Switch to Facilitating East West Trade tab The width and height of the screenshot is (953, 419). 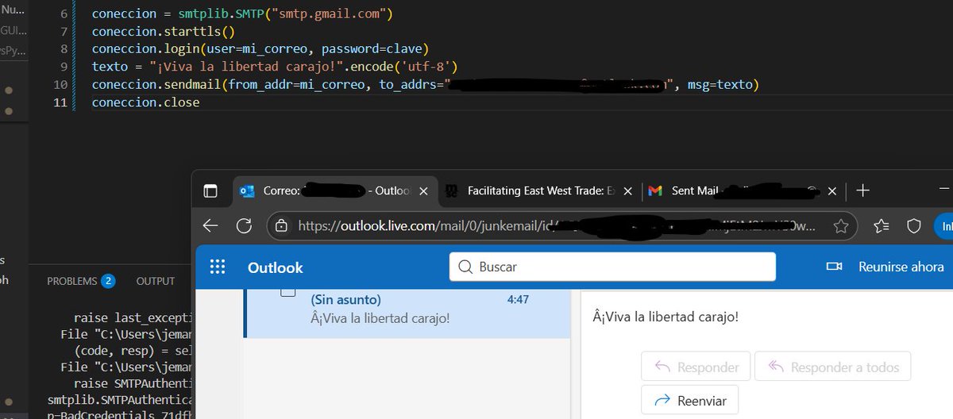pos(539,191)
